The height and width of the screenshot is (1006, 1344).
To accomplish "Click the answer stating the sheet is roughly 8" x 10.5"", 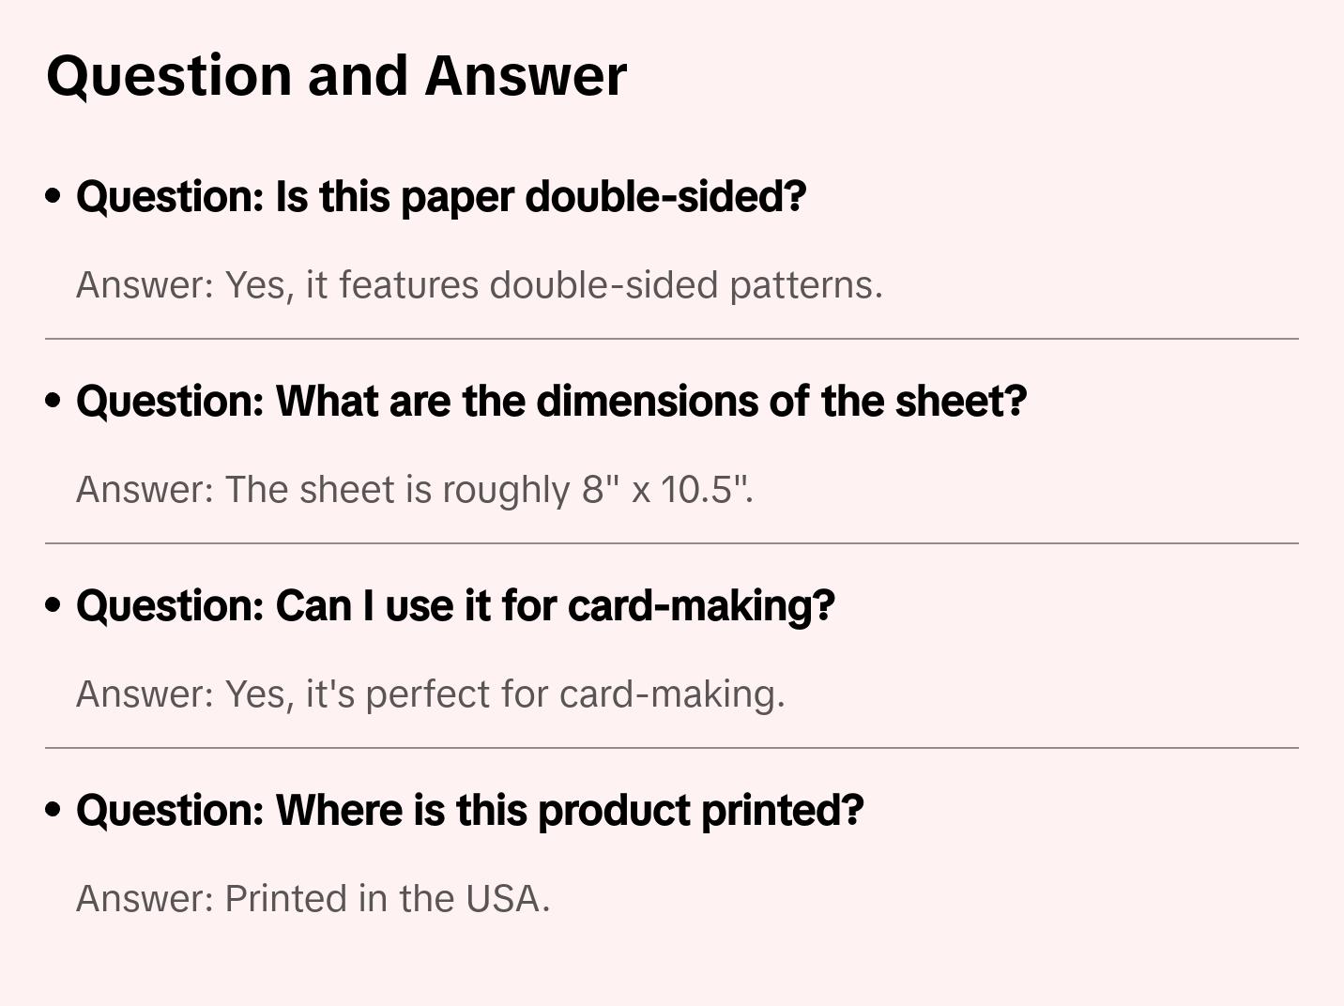I will 415,490.
